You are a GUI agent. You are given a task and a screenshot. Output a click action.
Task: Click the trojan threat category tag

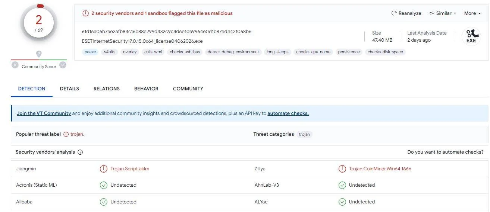point(304,134)
